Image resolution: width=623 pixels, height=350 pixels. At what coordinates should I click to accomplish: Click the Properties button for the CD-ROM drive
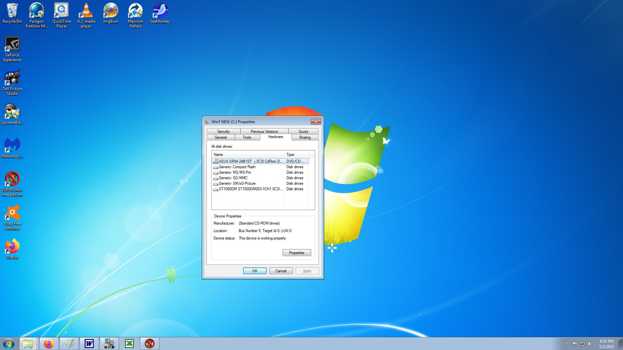click(296, 252)
